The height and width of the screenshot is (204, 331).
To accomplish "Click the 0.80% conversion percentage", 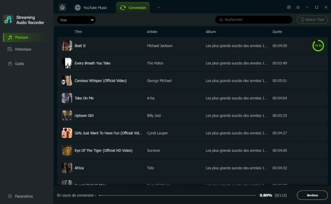I will 266,195.
